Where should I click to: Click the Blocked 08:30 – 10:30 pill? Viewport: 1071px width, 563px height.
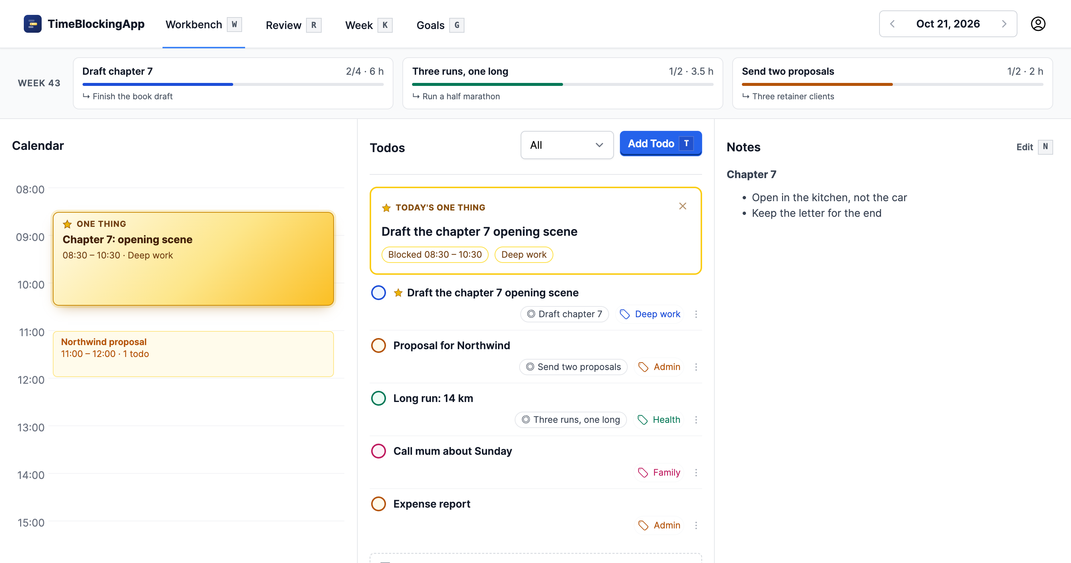(x=435, y=254)
